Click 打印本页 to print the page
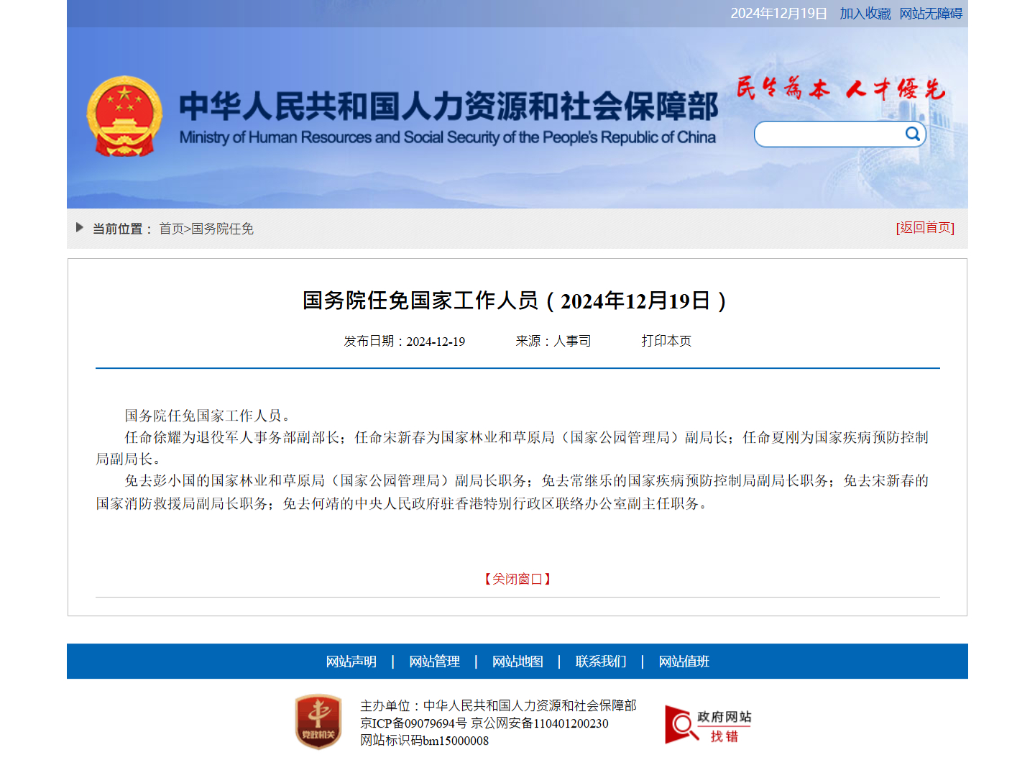The width and height of the screenshot is (1035, 778). pos(666,341)
